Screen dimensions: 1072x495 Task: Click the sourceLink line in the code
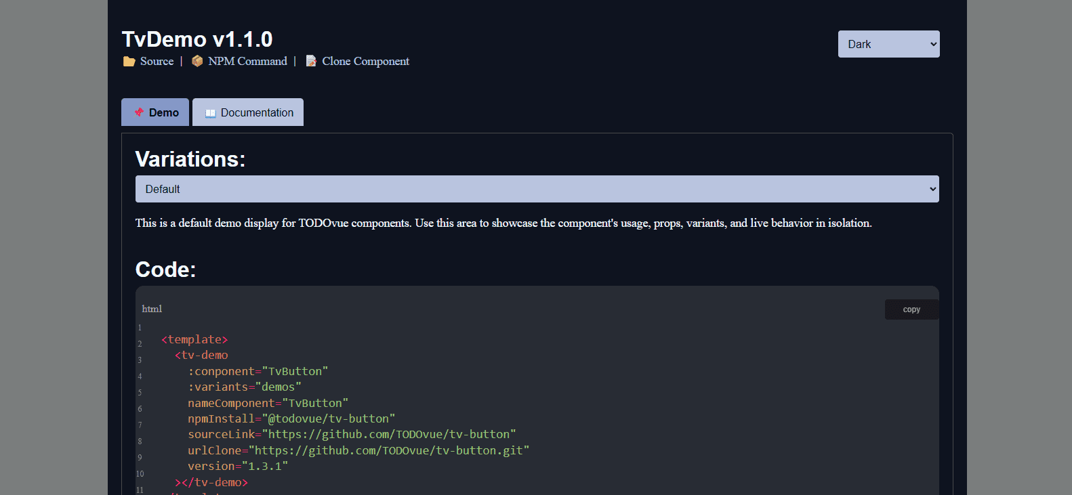pyautogui.click(x=352, y=434)
